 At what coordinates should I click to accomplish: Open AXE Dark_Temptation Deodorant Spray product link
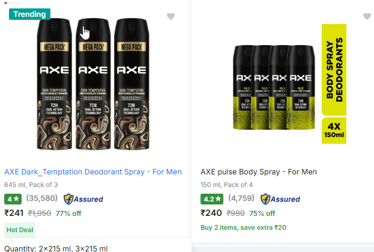coord(93,172)
